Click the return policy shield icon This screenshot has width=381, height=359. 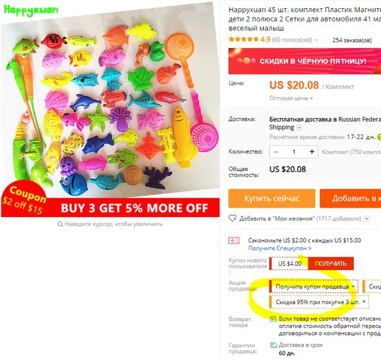pyautogui.click(x=273, y=319)
